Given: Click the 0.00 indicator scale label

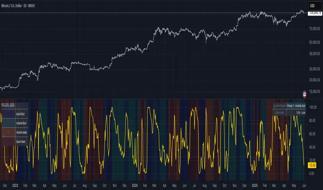Looking at the screenshot, I should coord(312,173).
